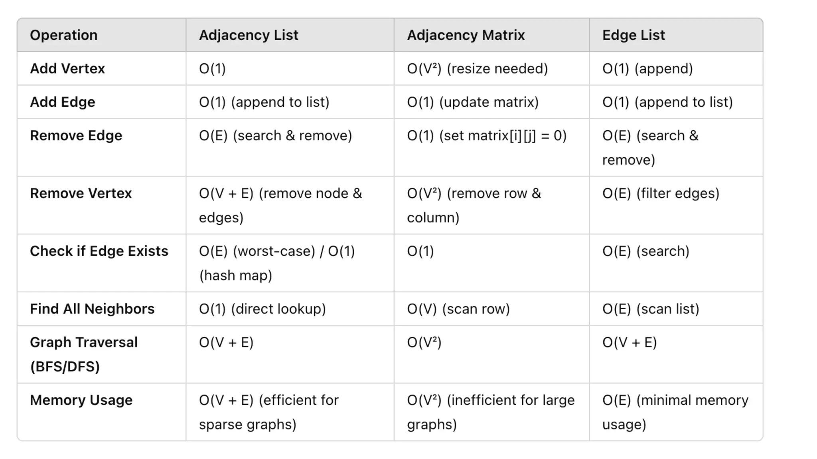Screen dimensions: 817x459
Task: Click the Remove Edge row label
Action: (x=76, y=135)
